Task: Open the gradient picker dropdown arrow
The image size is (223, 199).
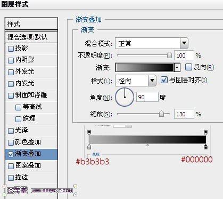Action: 177,68
